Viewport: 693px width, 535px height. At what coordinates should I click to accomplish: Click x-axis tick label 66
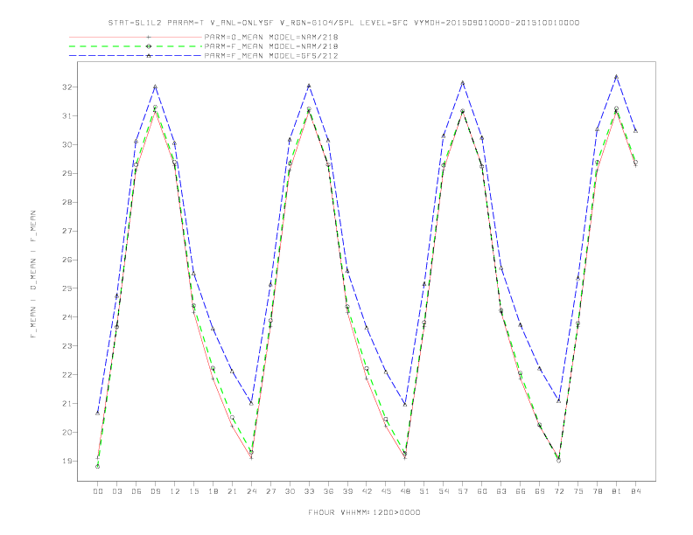tap(521, 491)
